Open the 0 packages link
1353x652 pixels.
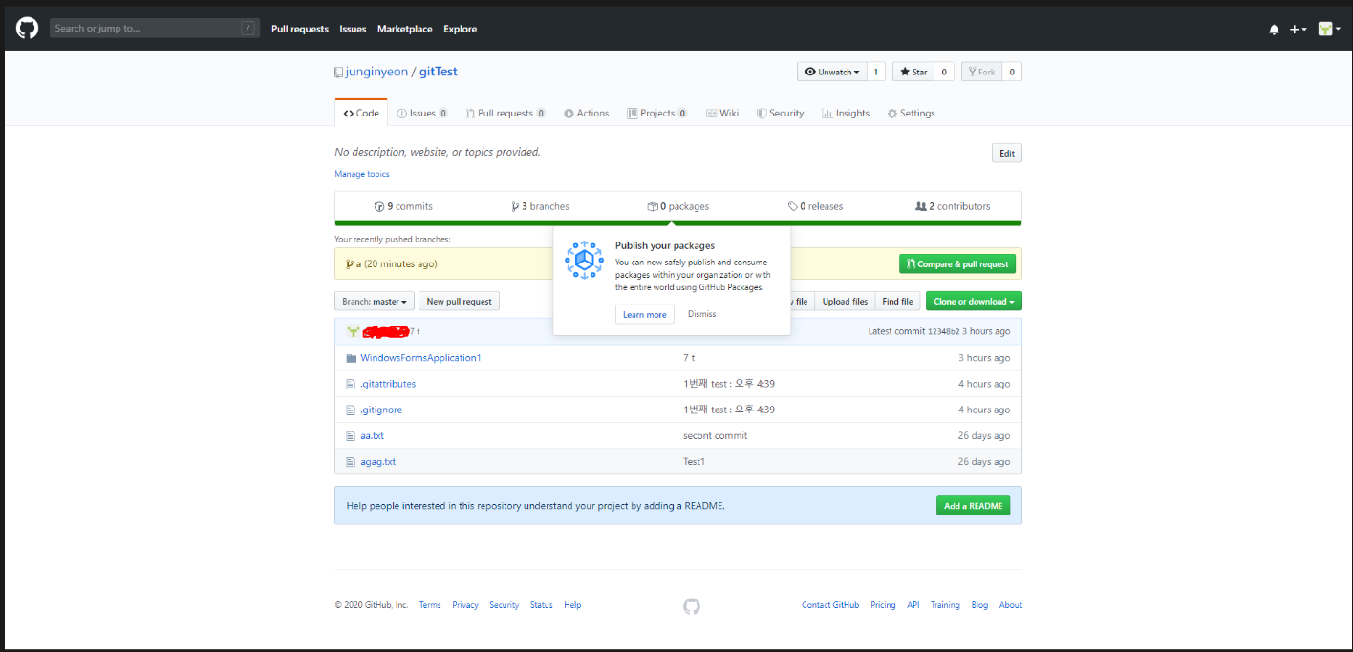point(678,206)
